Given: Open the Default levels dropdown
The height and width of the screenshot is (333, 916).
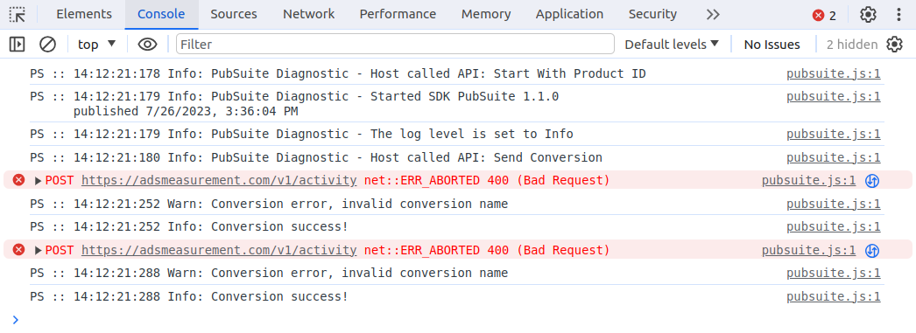Looking at the screenshot, I should tap(672, 45).
